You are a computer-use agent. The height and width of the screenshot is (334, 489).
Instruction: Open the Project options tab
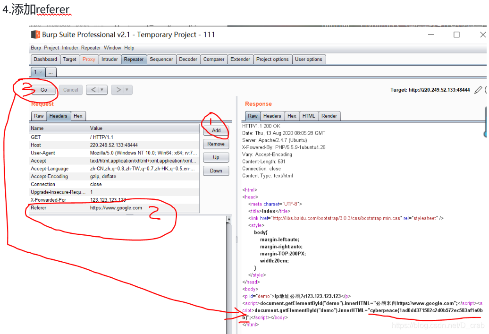[272, 60]
